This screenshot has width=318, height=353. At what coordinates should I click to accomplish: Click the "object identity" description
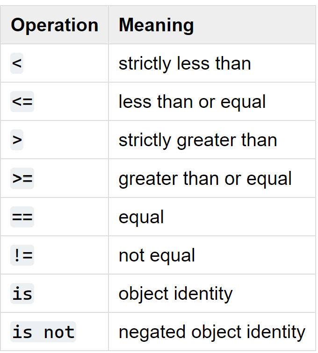pos(175,294)
